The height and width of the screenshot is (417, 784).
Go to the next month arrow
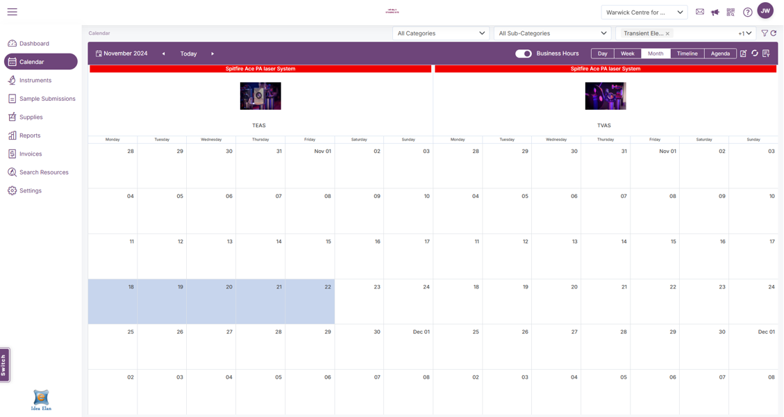click(212, 54)
